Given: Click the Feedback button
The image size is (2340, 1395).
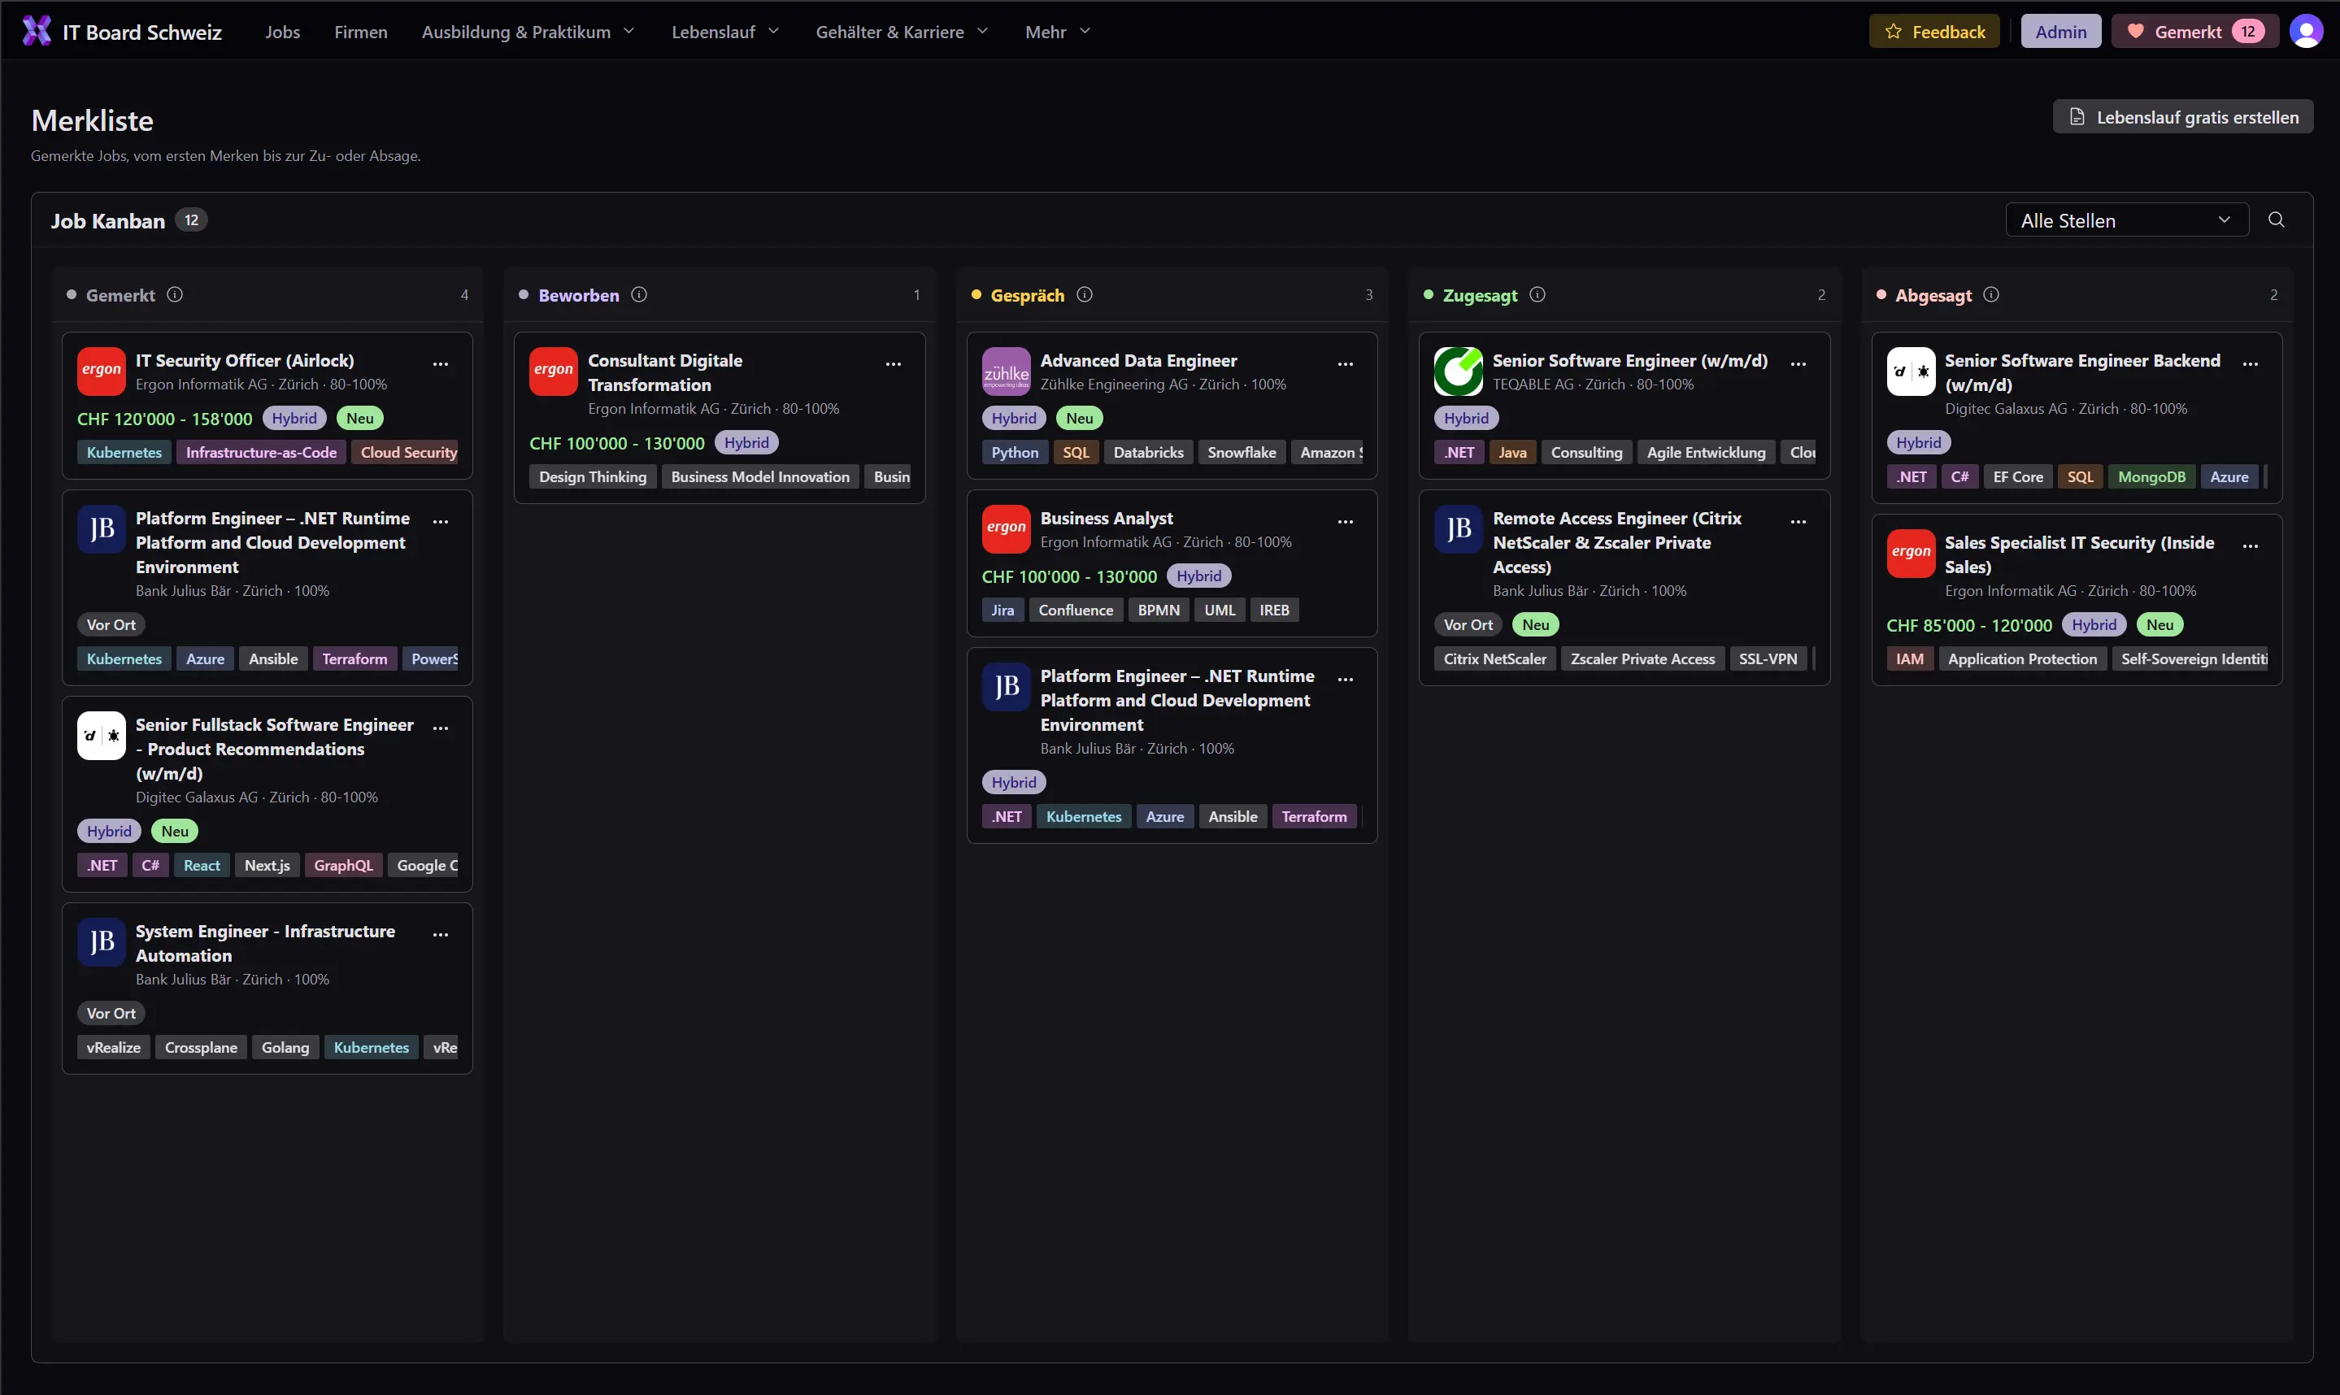Looking at the screenshot, I should point(1935,32).
